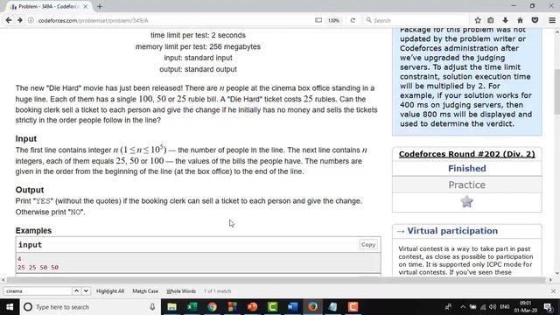Click the vertical page scrollbar thumb
The width and height of the screenshot is (560, 315).
556,91
